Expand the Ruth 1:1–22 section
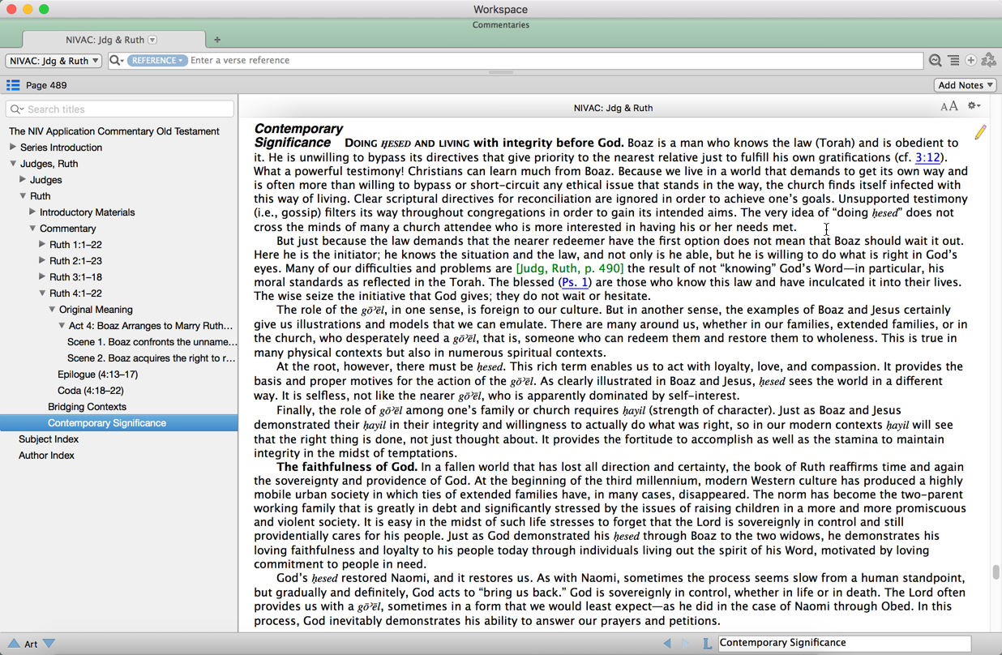This screenshot has height=655, width=1002. point(42,245)
